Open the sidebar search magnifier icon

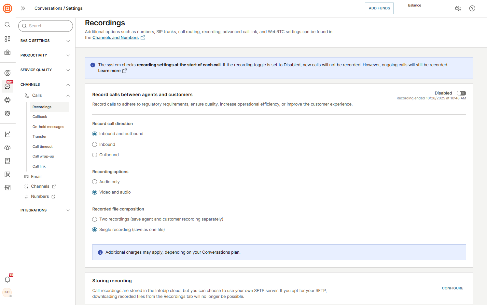tap(7, 25)
